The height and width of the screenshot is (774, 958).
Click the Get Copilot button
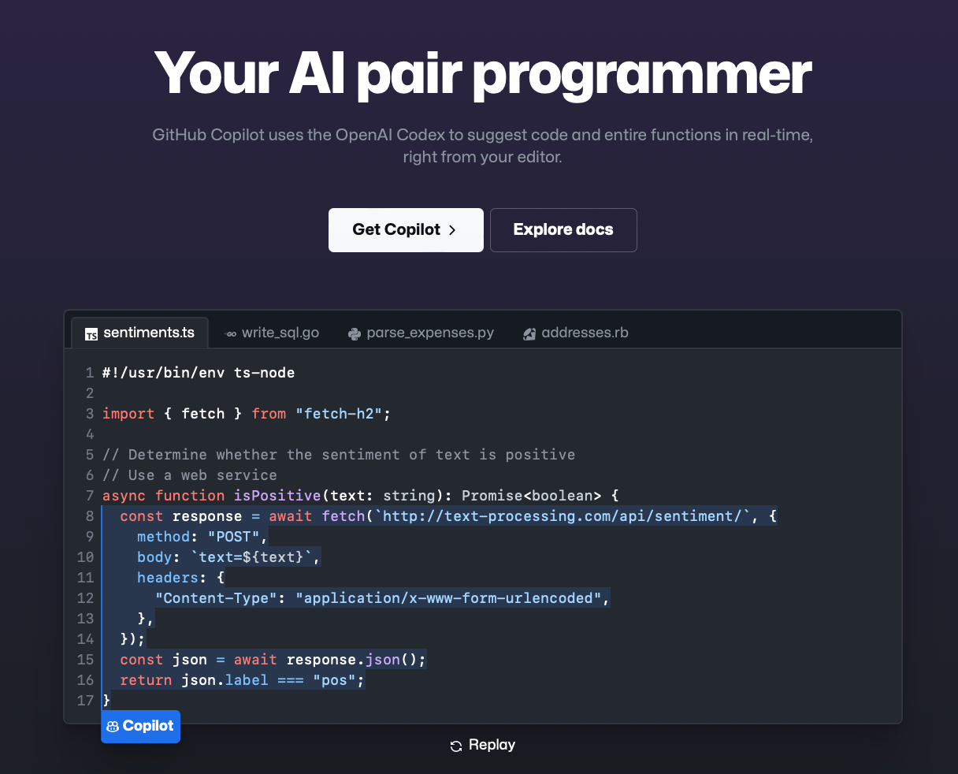click(406, 229)
